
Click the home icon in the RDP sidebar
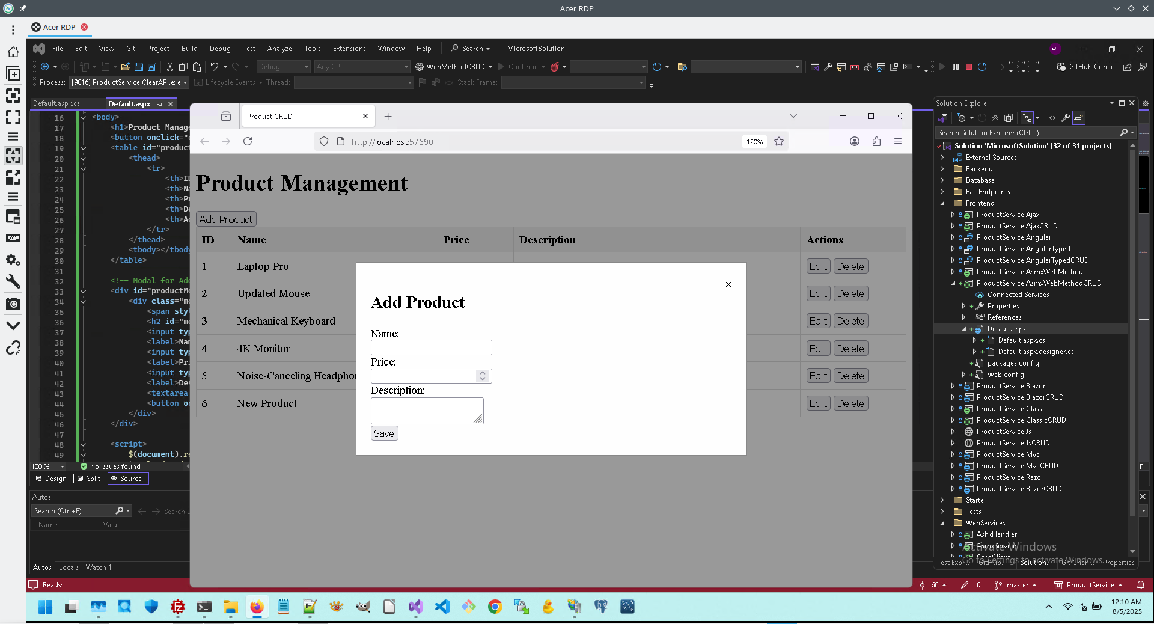(13, 52)
